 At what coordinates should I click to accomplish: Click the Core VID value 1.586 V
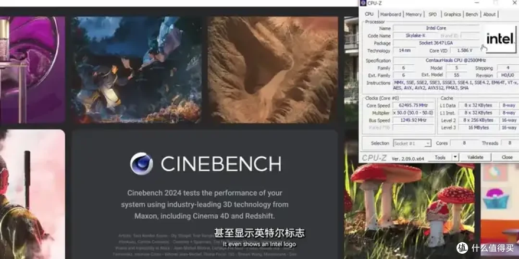click(465, 50)
